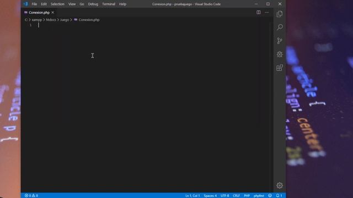Viewport: 353px width, 198px height.
Task: Place cursor in the editor text area
Action: click(x=153, y=108)
